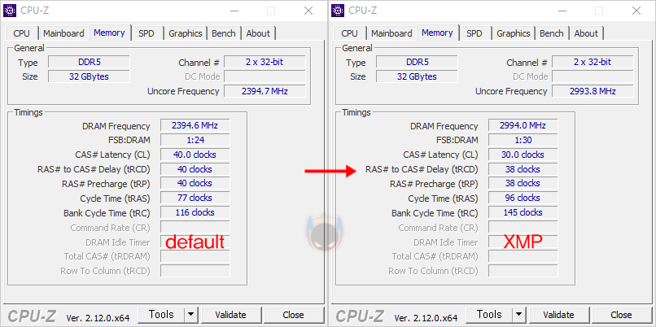This screenshot has height=327, width=656.
Task: Click the FSB:DRAM 1:30 value
Action: pyautogui.click(x=523, y=140)
